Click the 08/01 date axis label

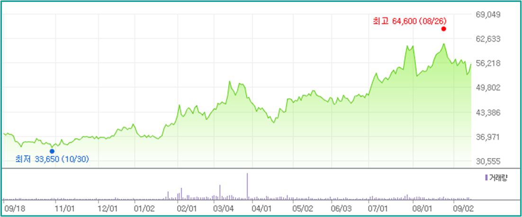pyautogui.click(x=423, y=209)
